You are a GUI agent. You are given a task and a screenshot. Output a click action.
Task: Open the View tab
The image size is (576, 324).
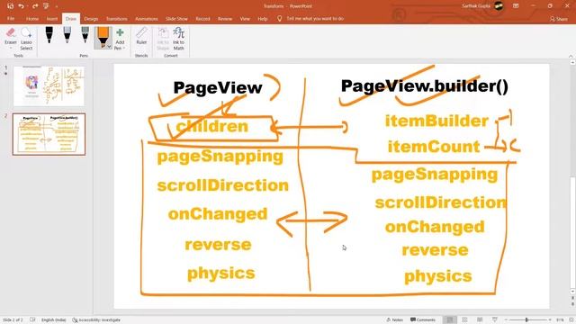pos(245,18)
